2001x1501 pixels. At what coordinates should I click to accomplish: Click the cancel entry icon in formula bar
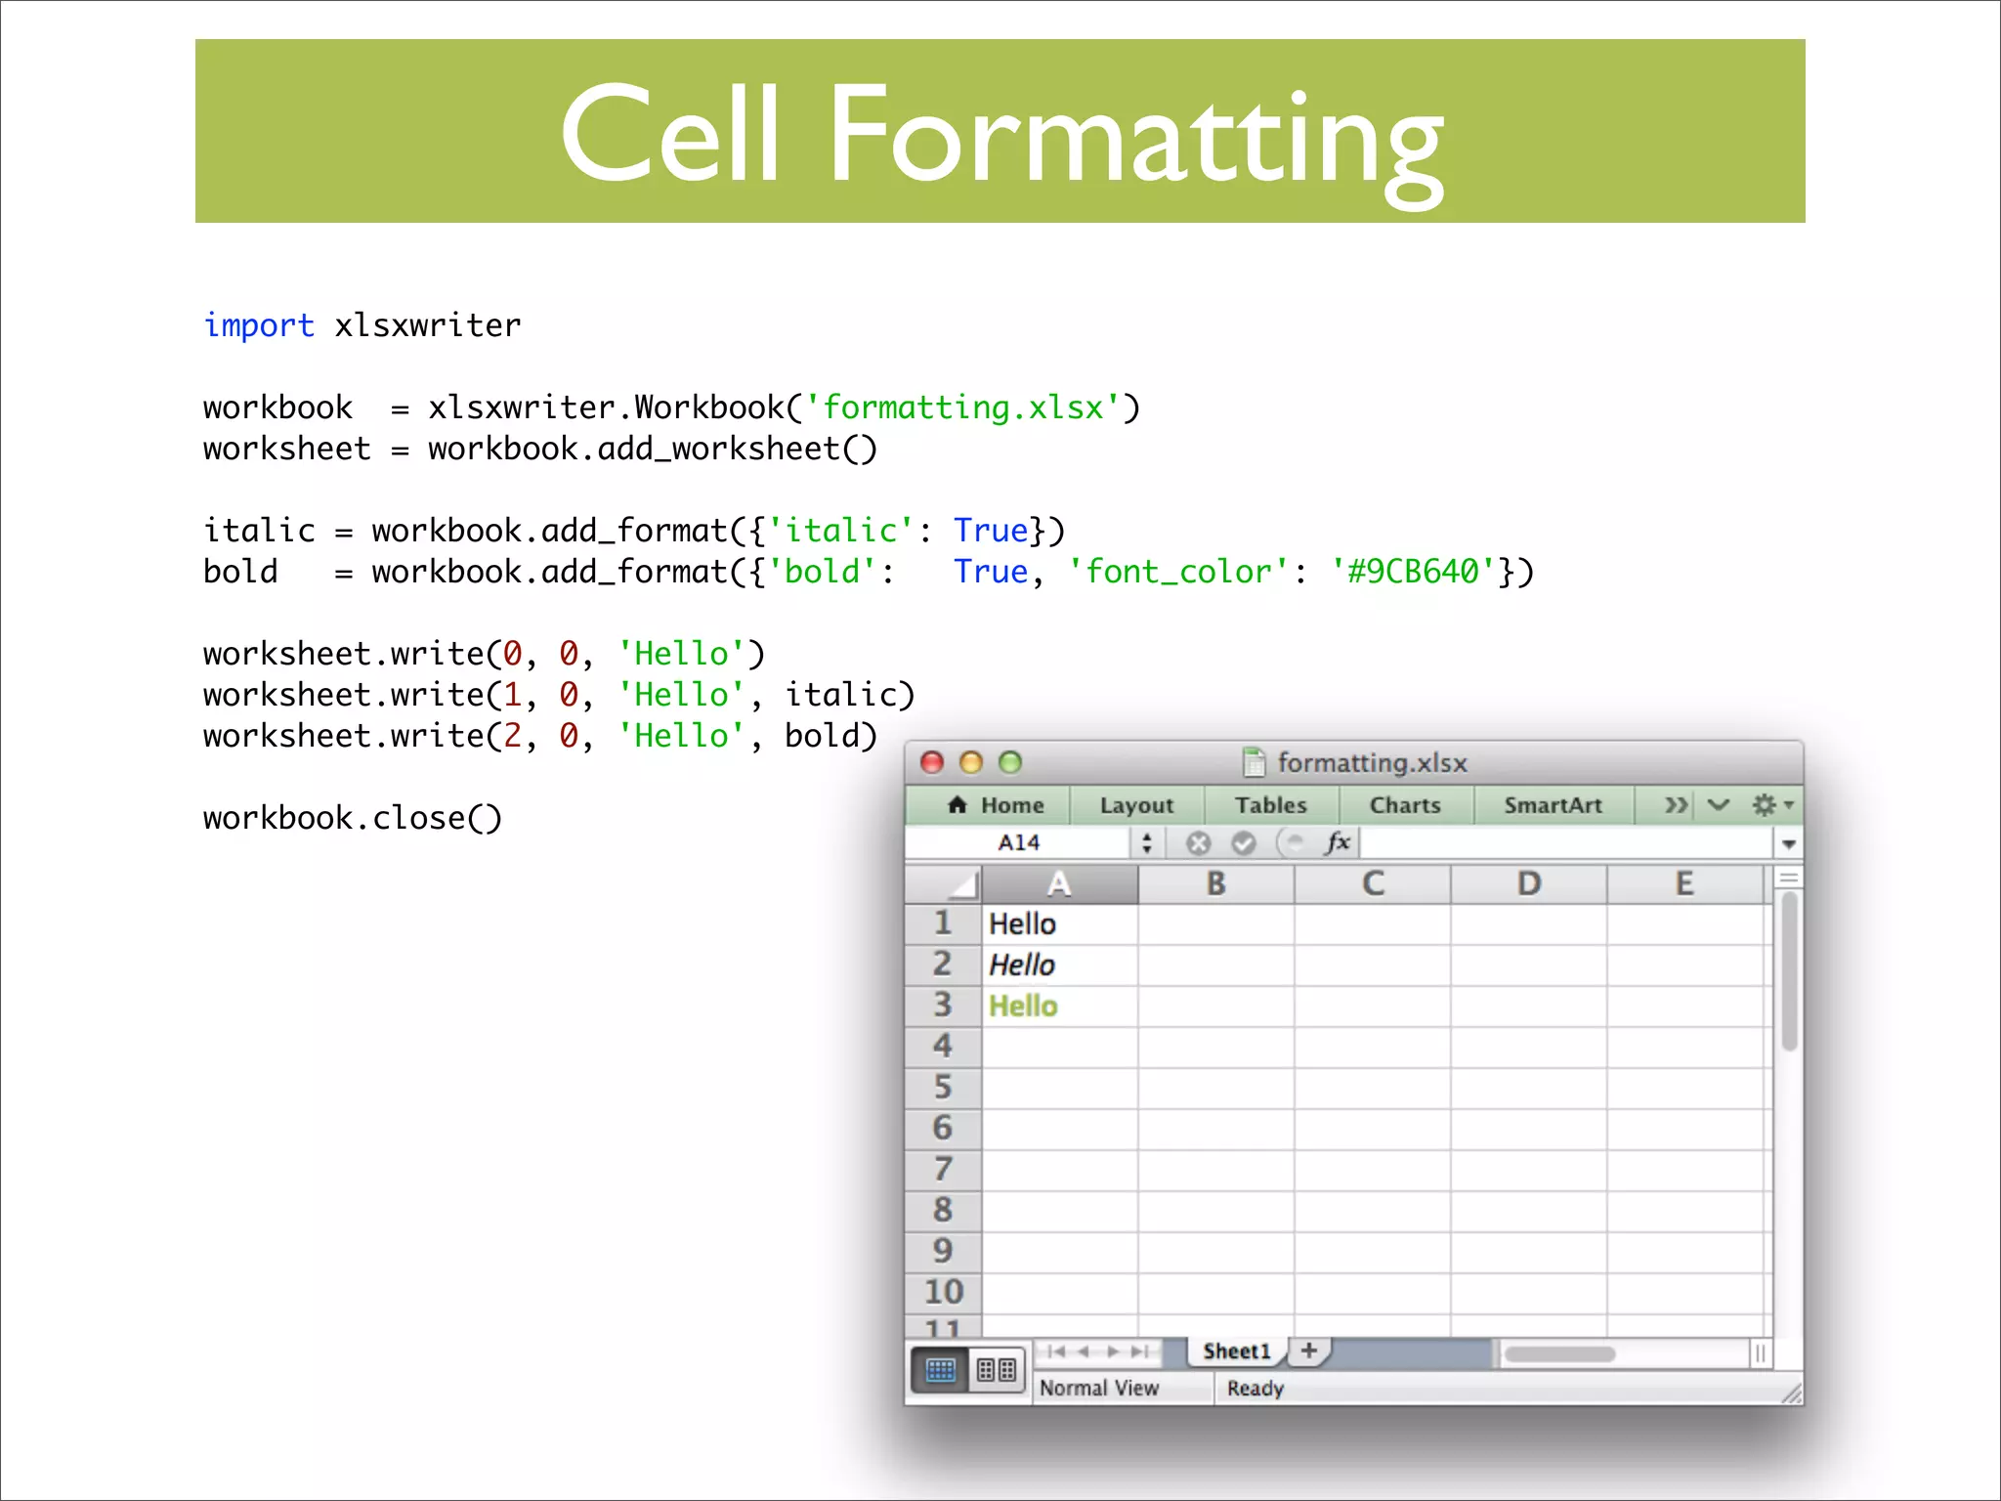1198,842
